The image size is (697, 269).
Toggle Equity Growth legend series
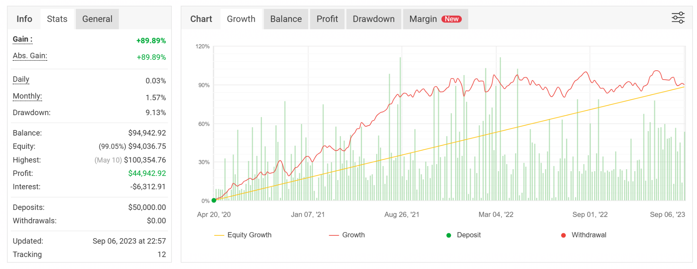tap(243, 235)
